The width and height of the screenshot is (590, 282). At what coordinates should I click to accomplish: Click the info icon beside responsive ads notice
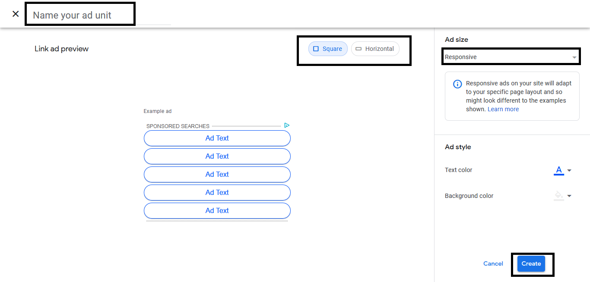click(x=457, y=84)
